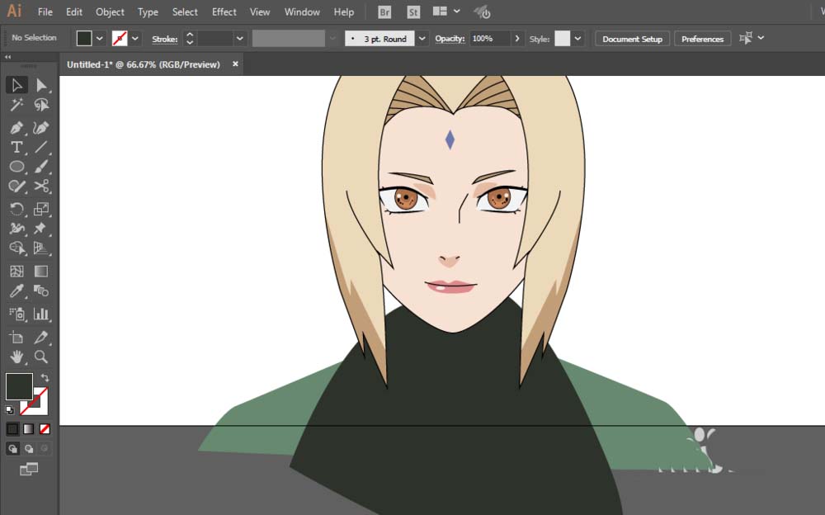Image resolution: width=825 pixels, height=515 pixels.
Task: Choose the Shape Builder tool
Action: pos(16,248)
